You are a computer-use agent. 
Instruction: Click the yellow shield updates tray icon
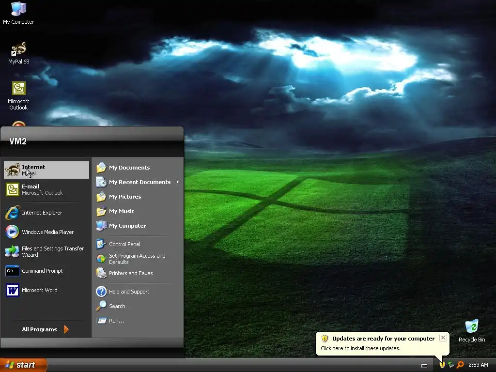[442, 365]
